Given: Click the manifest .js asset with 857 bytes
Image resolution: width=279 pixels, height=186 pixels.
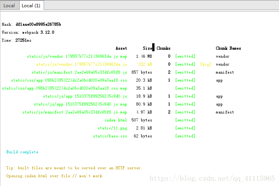Looking at the screenshot, I should click(x=79, y=72).
